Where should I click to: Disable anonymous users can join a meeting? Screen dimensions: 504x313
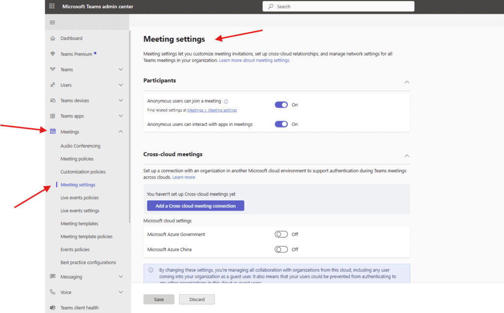281,105
